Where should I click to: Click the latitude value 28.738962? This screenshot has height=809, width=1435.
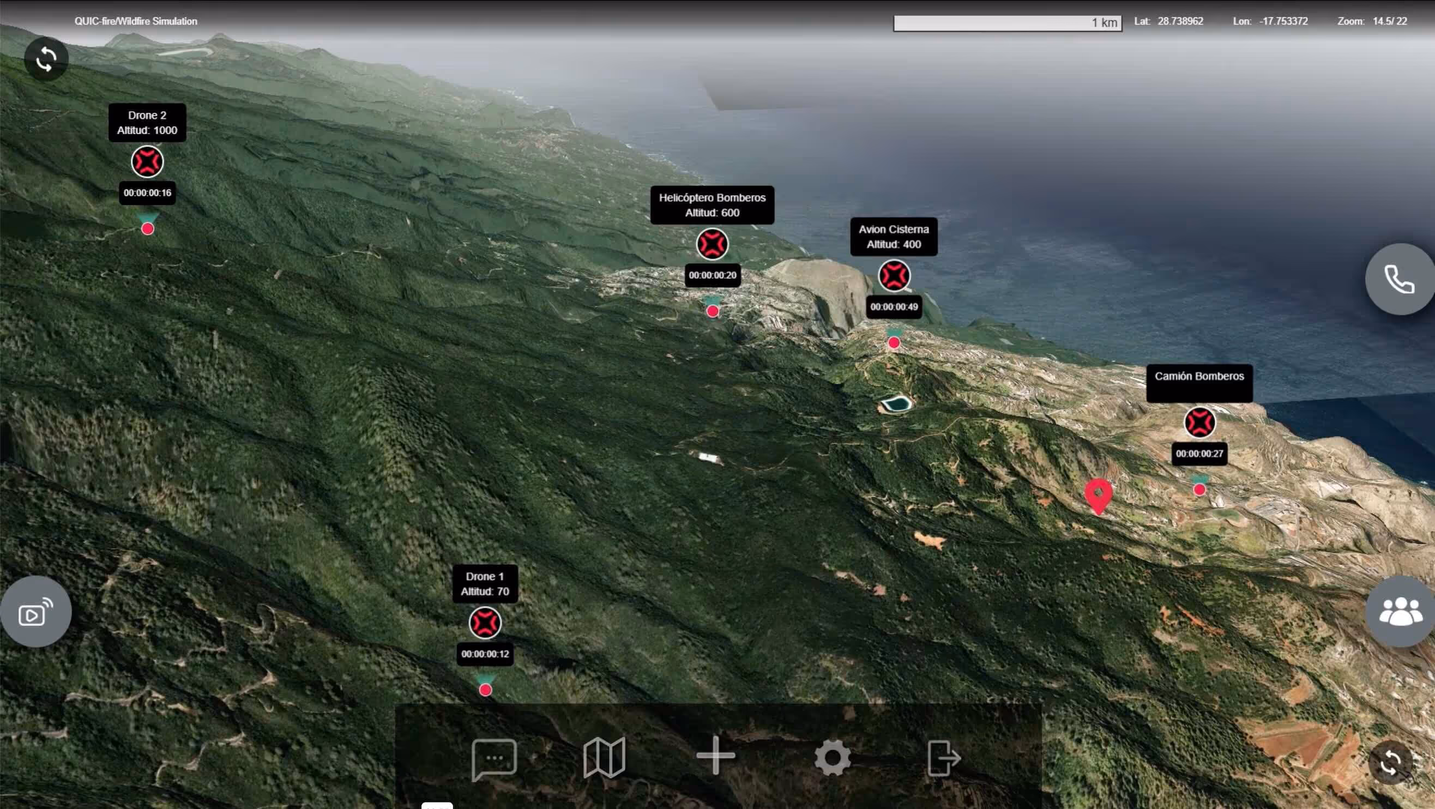pos(1180,21)
